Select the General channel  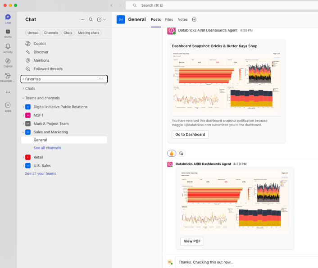pos(64,140)
